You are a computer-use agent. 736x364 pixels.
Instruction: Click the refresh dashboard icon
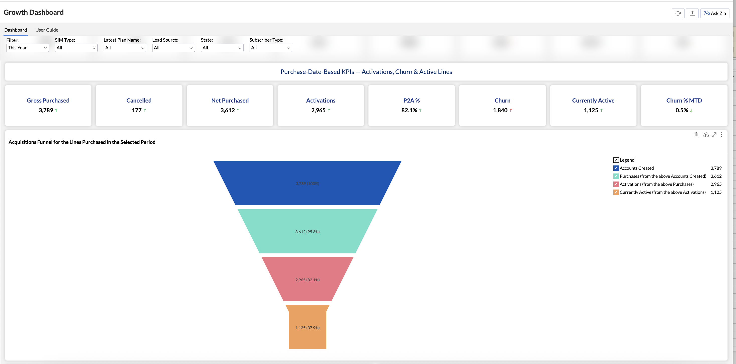[x=678, y=14]
